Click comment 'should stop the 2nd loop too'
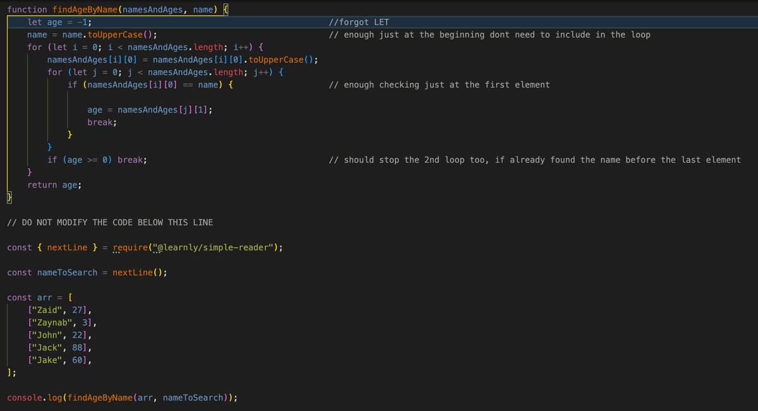 pyautogui.click(x=535, y=160)
